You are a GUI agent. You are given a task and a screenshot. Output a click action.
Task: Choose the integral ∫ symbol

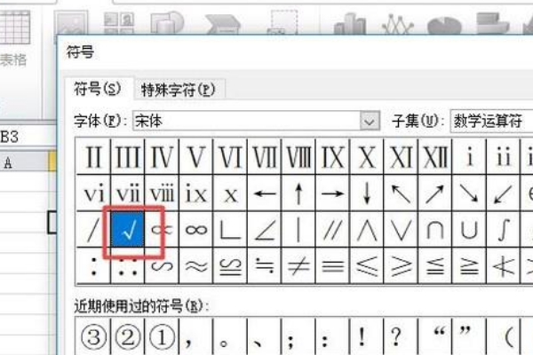click(503, 230)
